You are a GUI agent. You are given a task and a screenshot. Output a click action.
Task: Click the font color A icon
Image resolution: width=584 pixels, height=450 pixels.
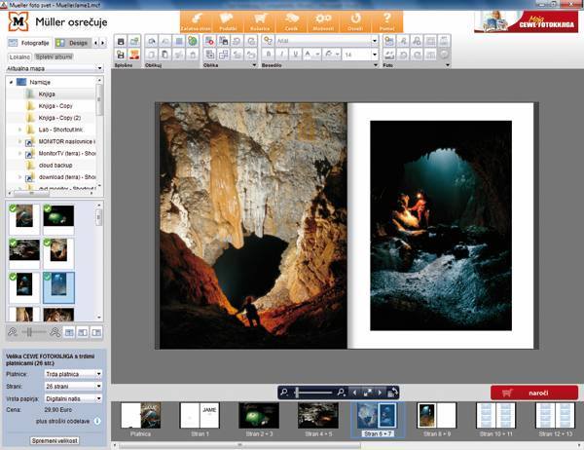point(308,55)
